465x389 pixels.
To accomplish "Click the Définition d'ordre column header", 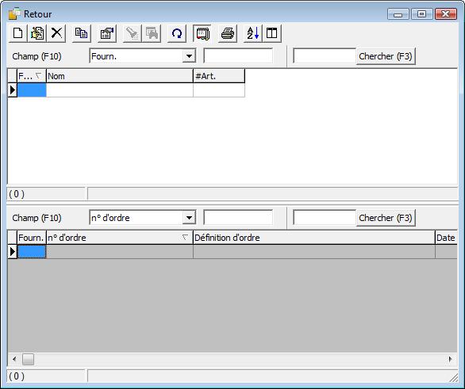I will point(314,238).
